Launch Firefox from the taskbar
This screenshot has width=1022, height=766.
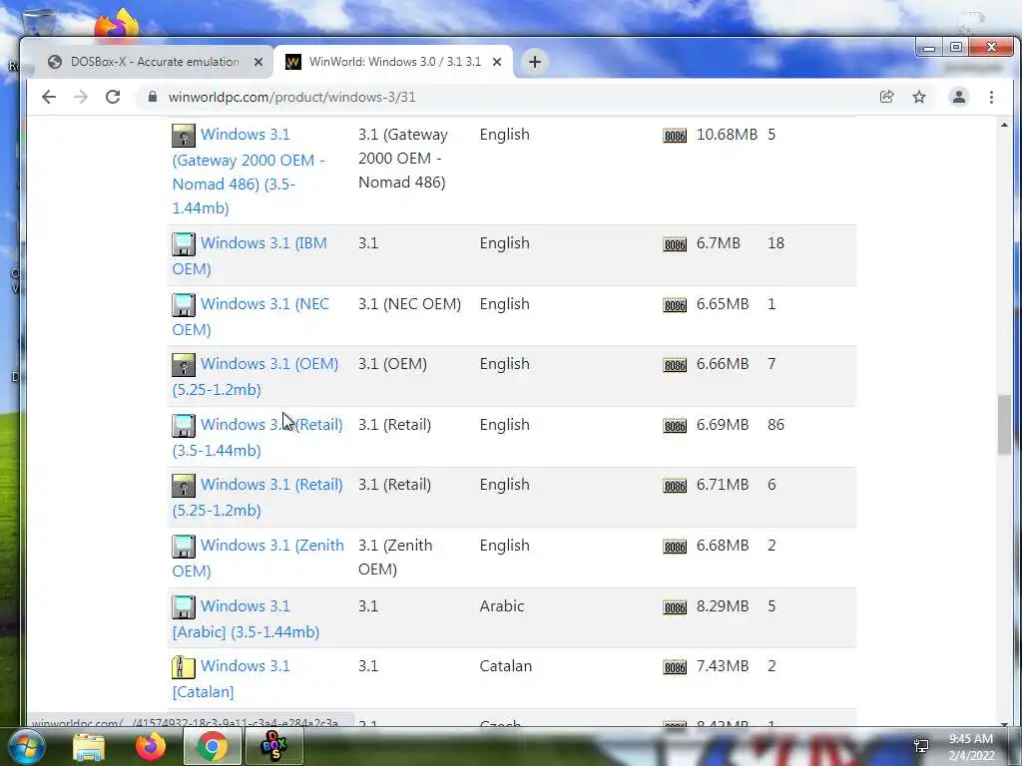150,746
